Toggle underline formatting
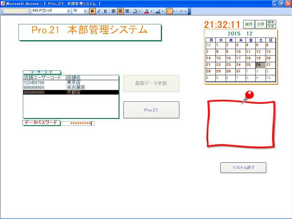Screen dimensions: 292x219 [x=105, y=11]
